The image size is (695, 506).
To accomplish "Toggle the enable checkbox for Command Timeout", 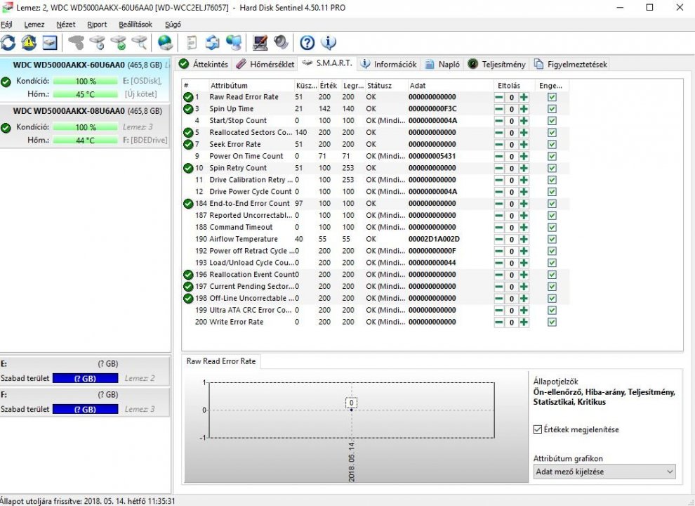I will click(552, 227).
